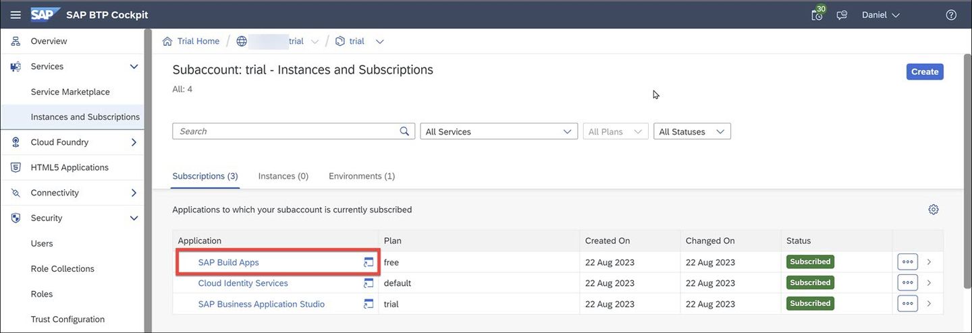The image size is (972, 333).
Task: Click the Cloud Foundry sidebar icon
Action: point(16,142)
